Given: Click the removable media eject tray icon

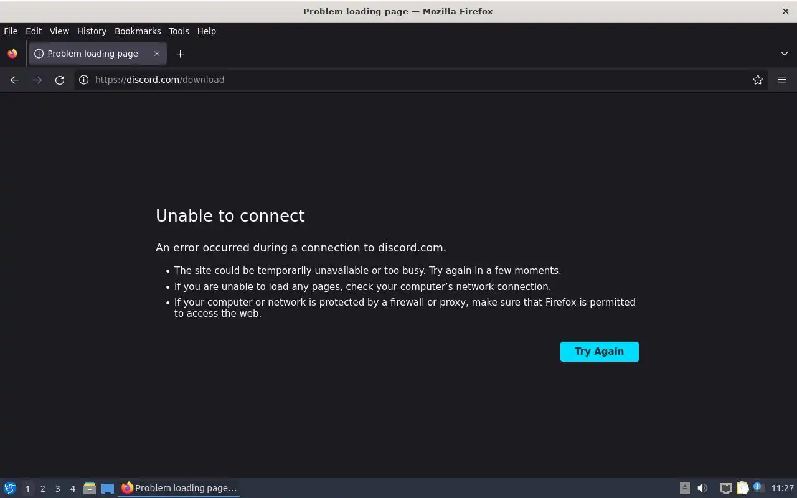Looking at the screenshot, I should click(684, 488).
